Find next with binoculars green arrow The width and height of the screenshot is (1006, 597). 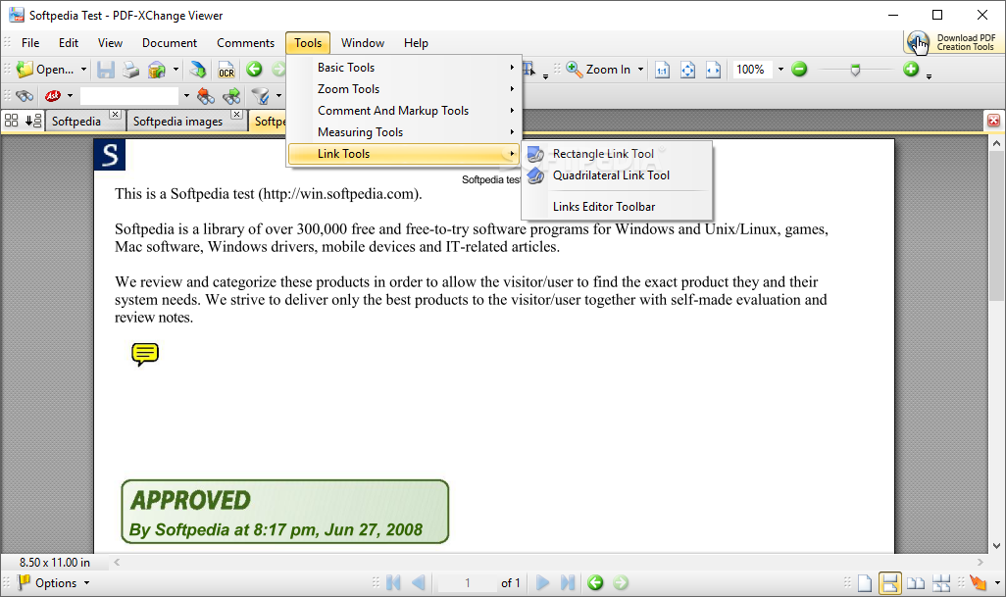231,96
